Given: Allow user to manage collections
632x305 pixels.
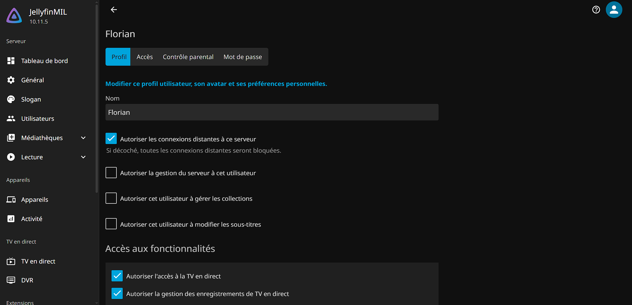Looking at the screenshot, I should pos(111,198).
